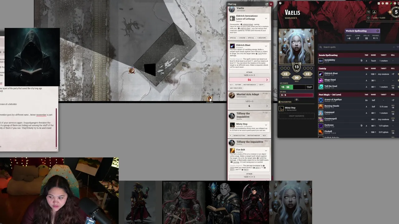Image resolution: width=399 pixels, height=224 pixels.
Task: Click the Misty Step icon in chat
Action: 232,125
